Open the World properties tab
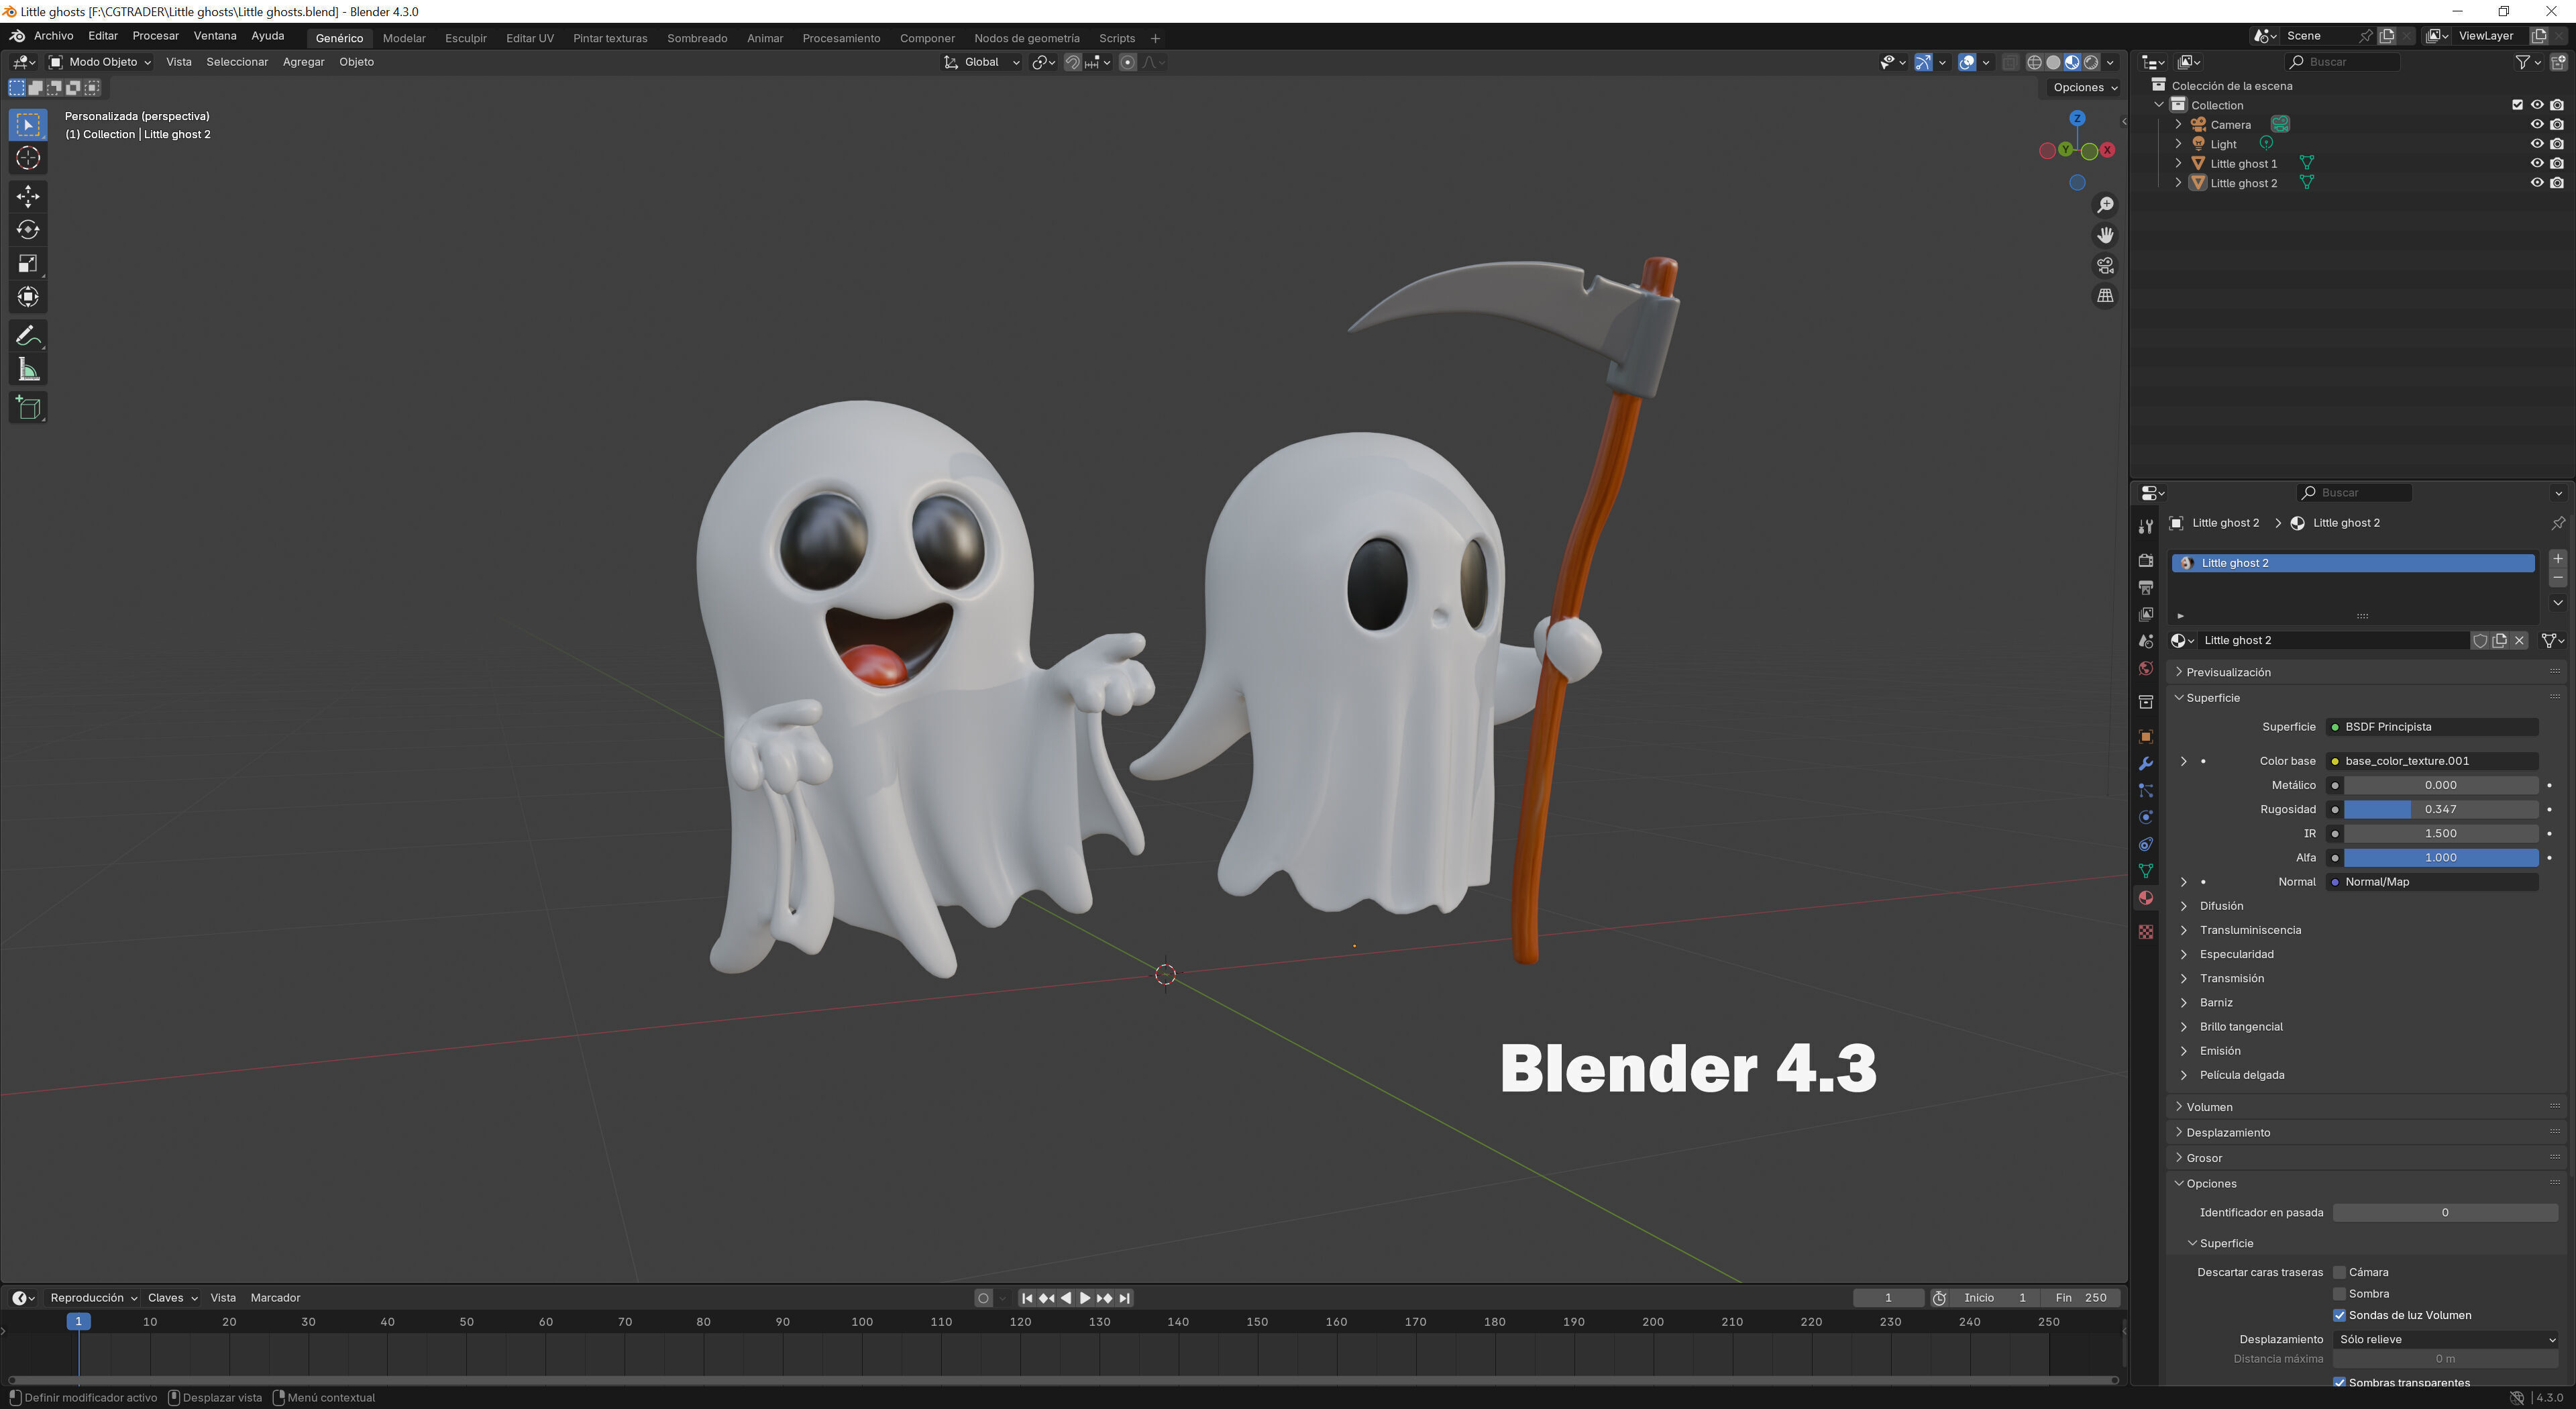 [2145, 668]
